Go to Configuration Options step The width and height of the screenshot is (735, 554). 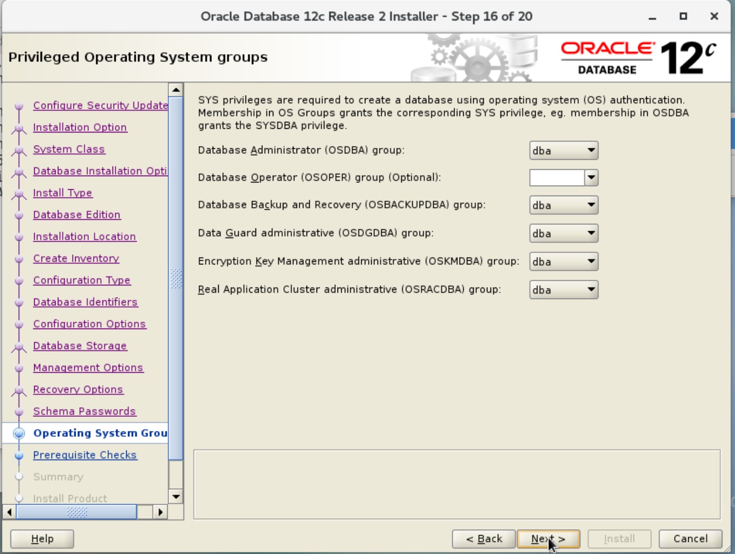coord(90,324)
